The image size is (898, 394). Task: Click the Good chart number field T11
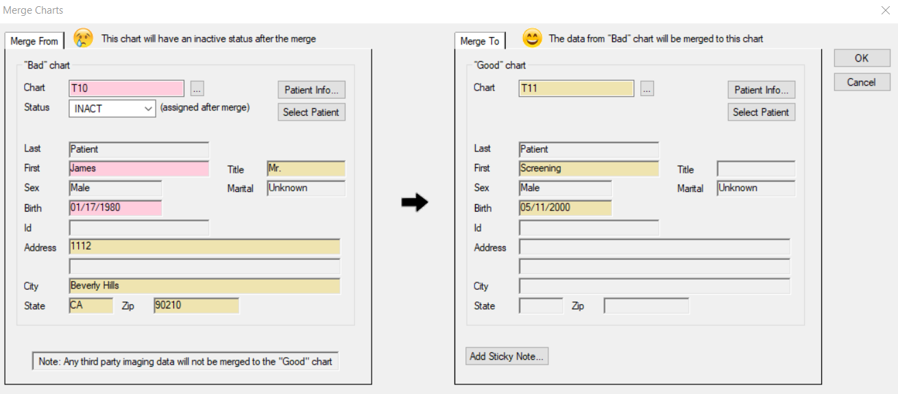pyautogui.click(x=576, y=88)
